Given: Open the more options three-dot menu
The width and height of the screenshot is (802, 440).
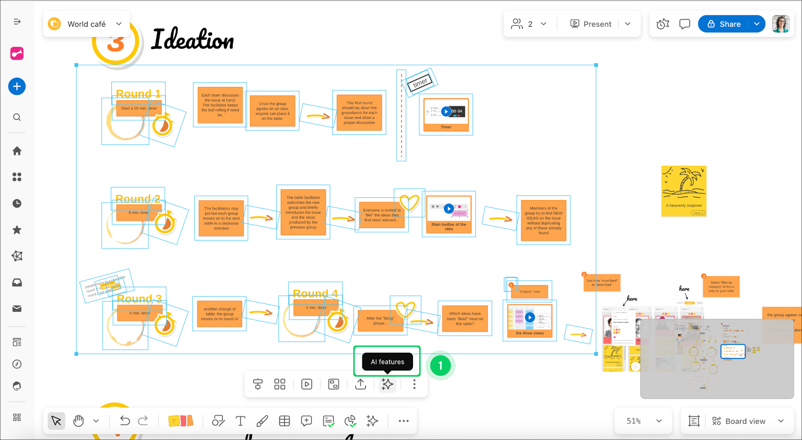Looking at the screenshot, I should point(414,384).
